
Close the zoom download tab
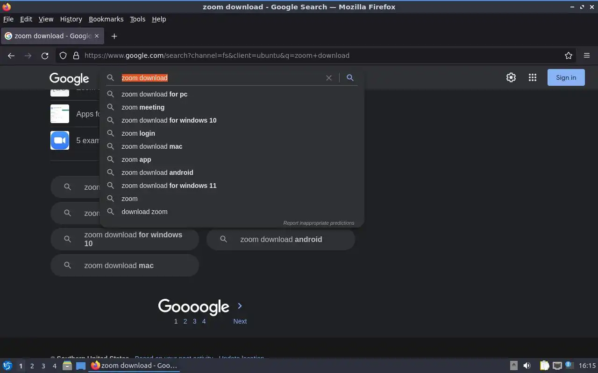point(97,36)
